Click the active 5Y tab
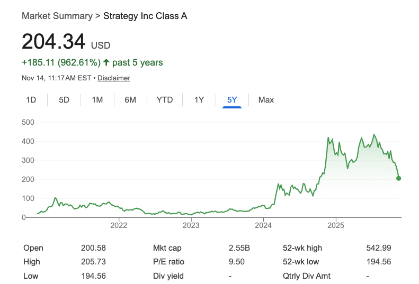 point(232,99)
